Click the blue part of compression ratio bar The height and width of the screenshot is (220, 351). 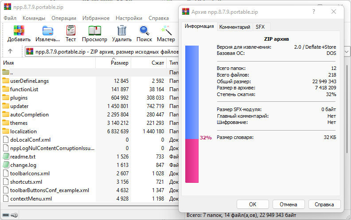(x=192, y=92)
